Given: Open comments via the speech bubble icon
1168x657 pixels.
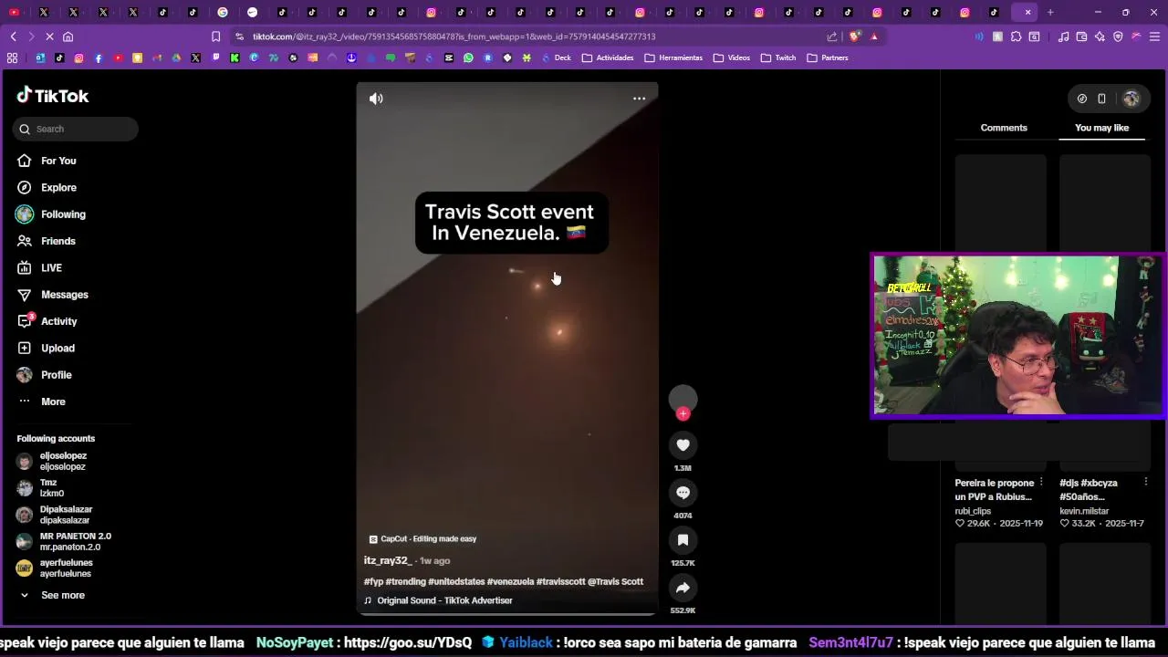Looking at the screenshot, I should pyautogui.click(x=683, y=492).
